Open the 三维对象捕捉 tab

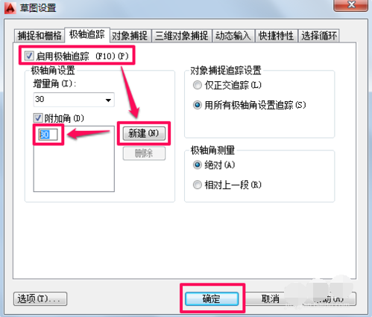pos(182,36)
